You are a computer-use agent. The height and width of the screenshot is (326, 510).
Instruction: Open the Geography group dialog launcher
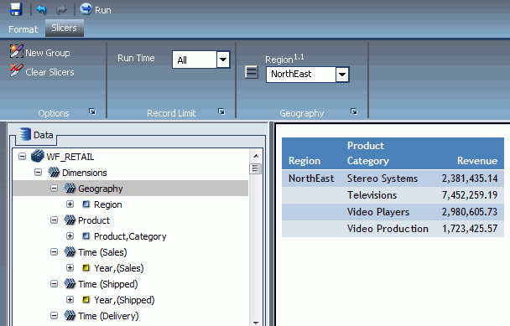354,111
